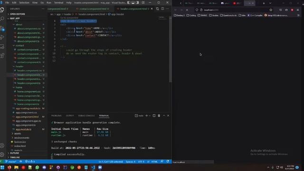
Task: Click the Open Changes icon in the editor toolbar
Action: point(157,9)
